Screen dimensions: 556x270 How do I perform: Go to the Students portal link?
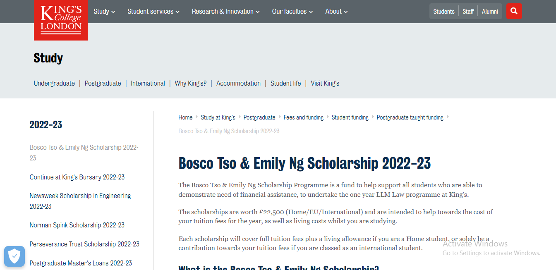pos(444,12)
